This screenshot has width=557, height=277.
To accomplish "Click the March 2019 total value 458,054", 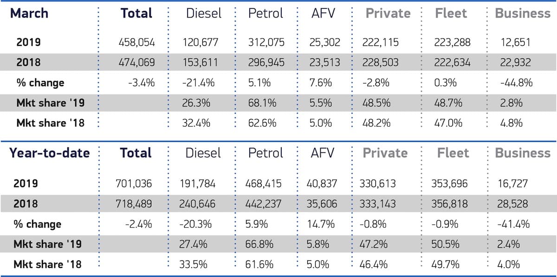I will [136, 43].
